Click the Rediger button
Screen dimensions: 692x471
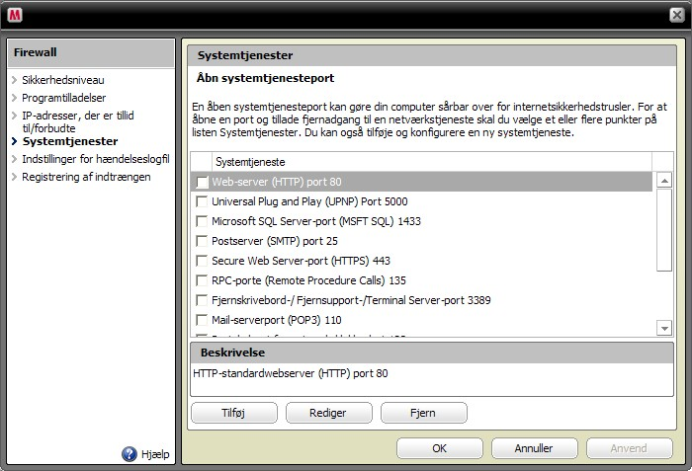(329, 413)
